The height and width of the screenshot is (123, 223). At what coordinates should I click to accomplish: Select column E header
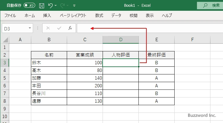(157, 40)
